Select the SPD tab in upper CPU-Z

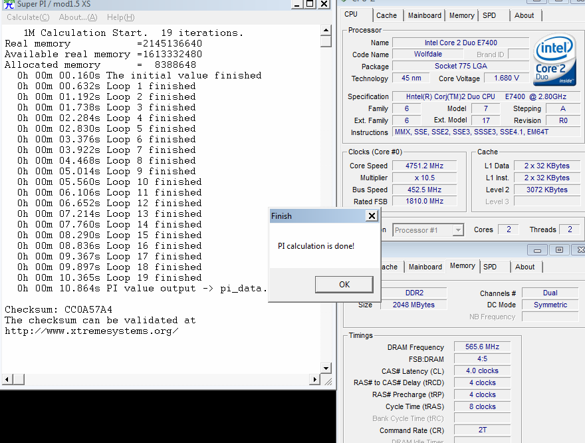(x=489, y=15)
